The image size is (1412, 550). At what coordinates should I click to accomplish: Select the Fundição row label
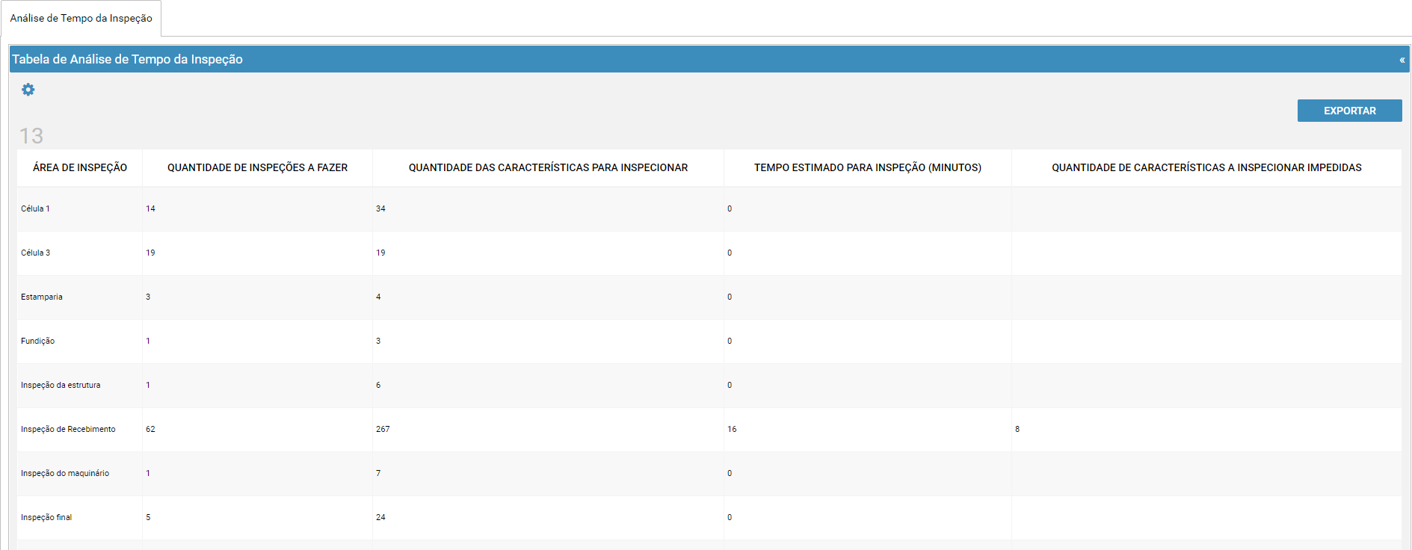click(37, 341)
